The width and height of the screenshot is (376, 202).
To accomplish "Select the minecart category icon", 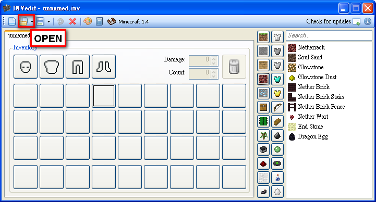I will [x=263, y=149].
